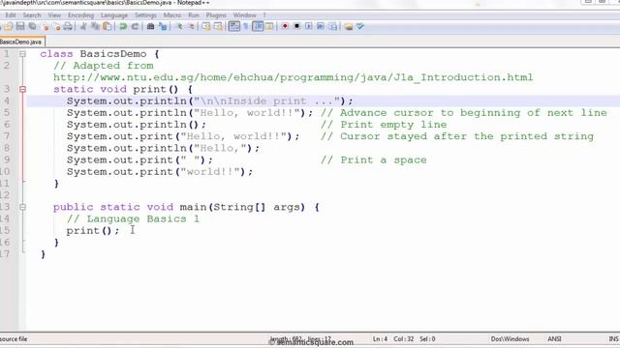620x348 pixels.
Task: Toggle the indent guide toolbar button
Action: (x=258, y=26)
